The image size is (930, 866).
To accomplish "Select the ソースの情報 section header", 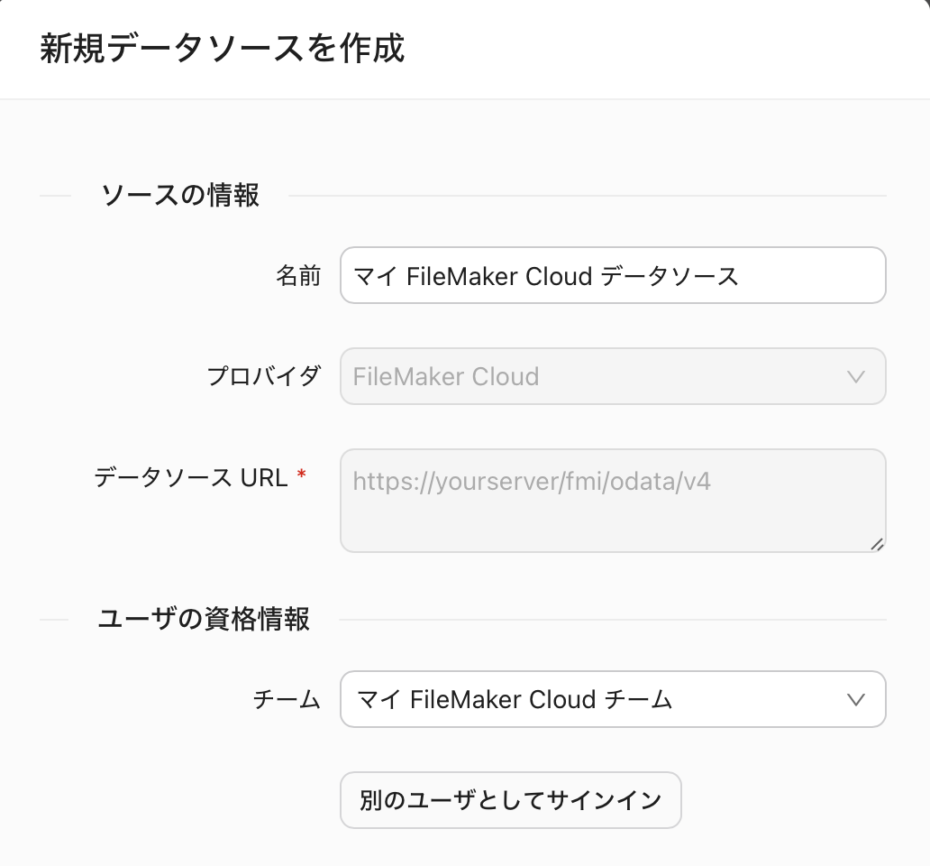I will point(178,195).
